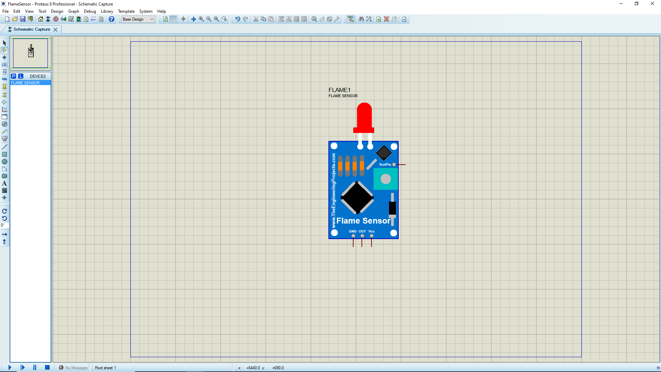Open the Base Design variant dropdown
This screenshot has width=661, height=372.
tap(138, 19)
